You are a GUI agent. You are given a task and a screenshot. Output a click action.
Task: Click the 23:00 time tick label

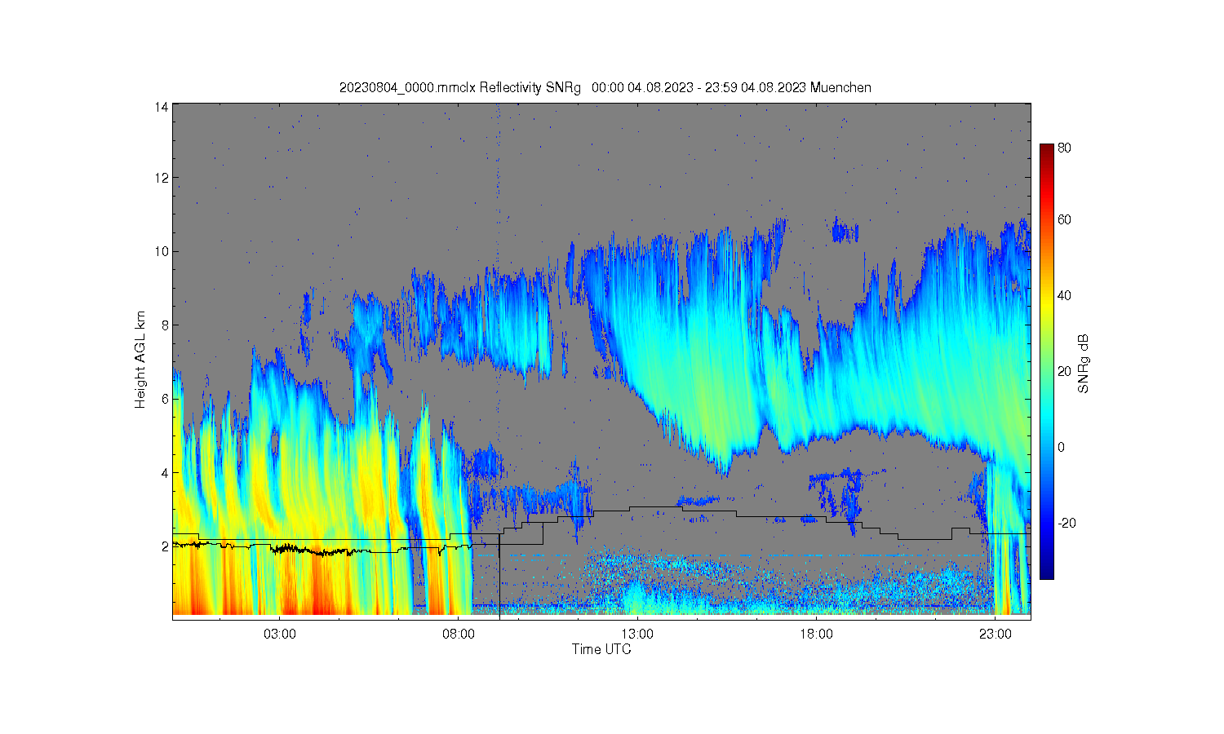995,635
